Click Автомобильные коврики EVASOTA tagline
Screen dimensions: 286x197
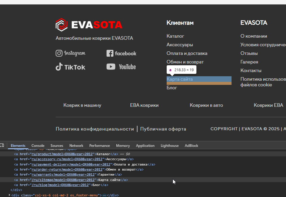94,38
